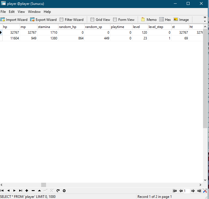Open the Memo viewer
209x199 pixels.
tap(149, 20)
